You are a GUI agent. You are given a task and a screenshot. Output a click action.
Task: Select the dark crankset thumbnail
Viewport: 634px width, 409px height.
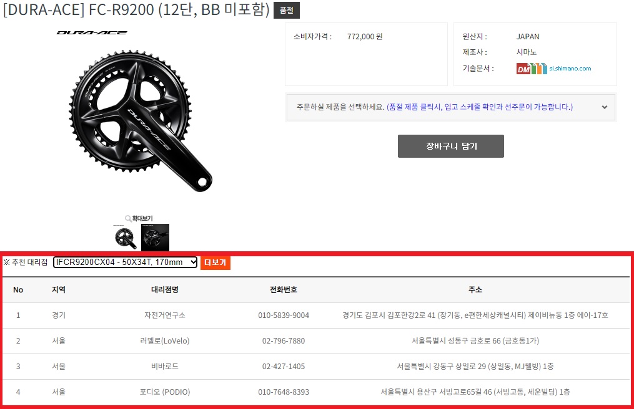click(156, 238)
